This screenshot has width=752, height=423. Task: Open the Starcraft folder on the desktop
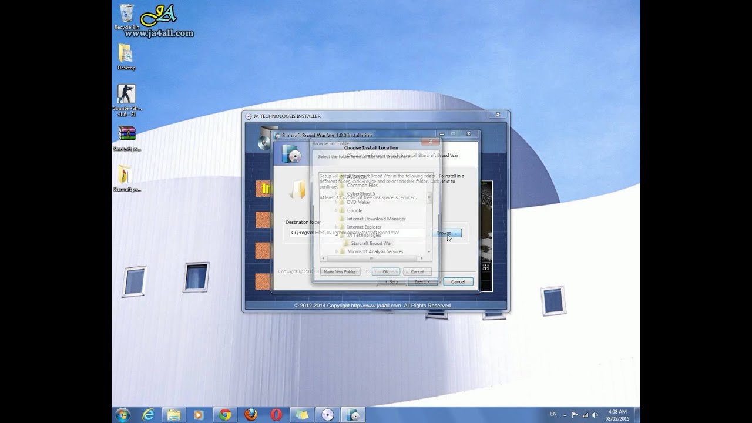pyautogui.click(x=126, y=179)
